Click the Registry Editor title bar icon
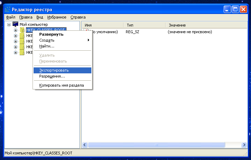 (7, 9)
